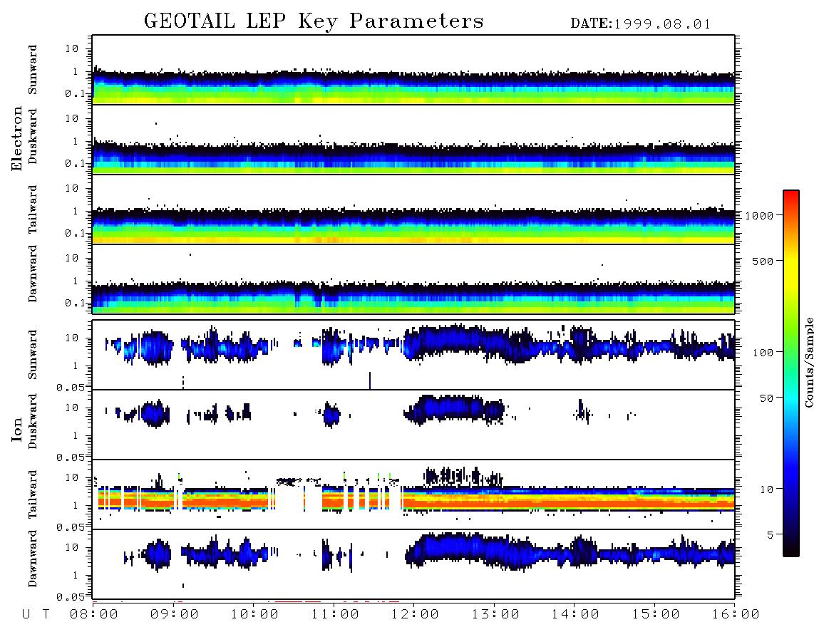Viewport: 814px width, 627px height.
Task: Click the 12:00 time tick label
Action: [415, 614]
